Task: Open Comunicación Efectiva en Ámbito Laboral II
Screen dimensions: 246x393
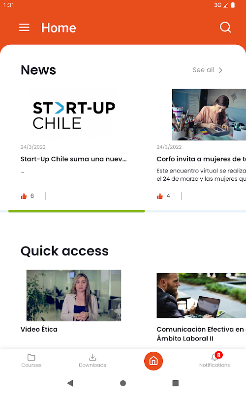Action: (201, 334)
